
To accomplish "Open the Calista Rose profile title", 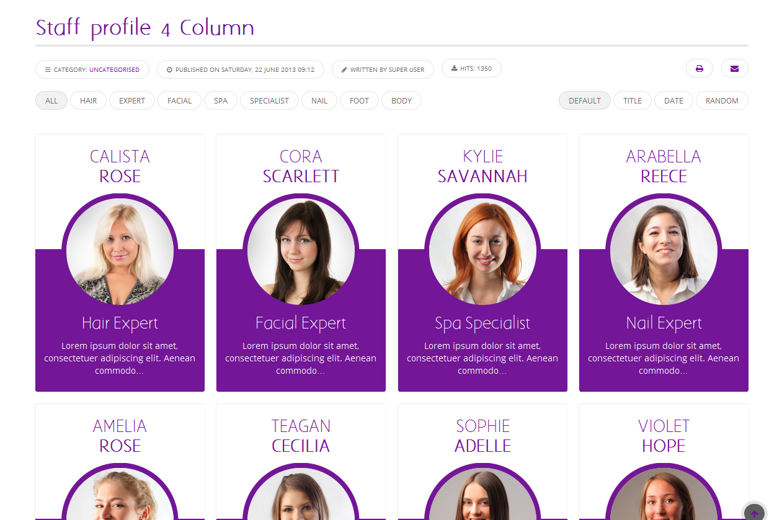I will [x=120, y=166].
